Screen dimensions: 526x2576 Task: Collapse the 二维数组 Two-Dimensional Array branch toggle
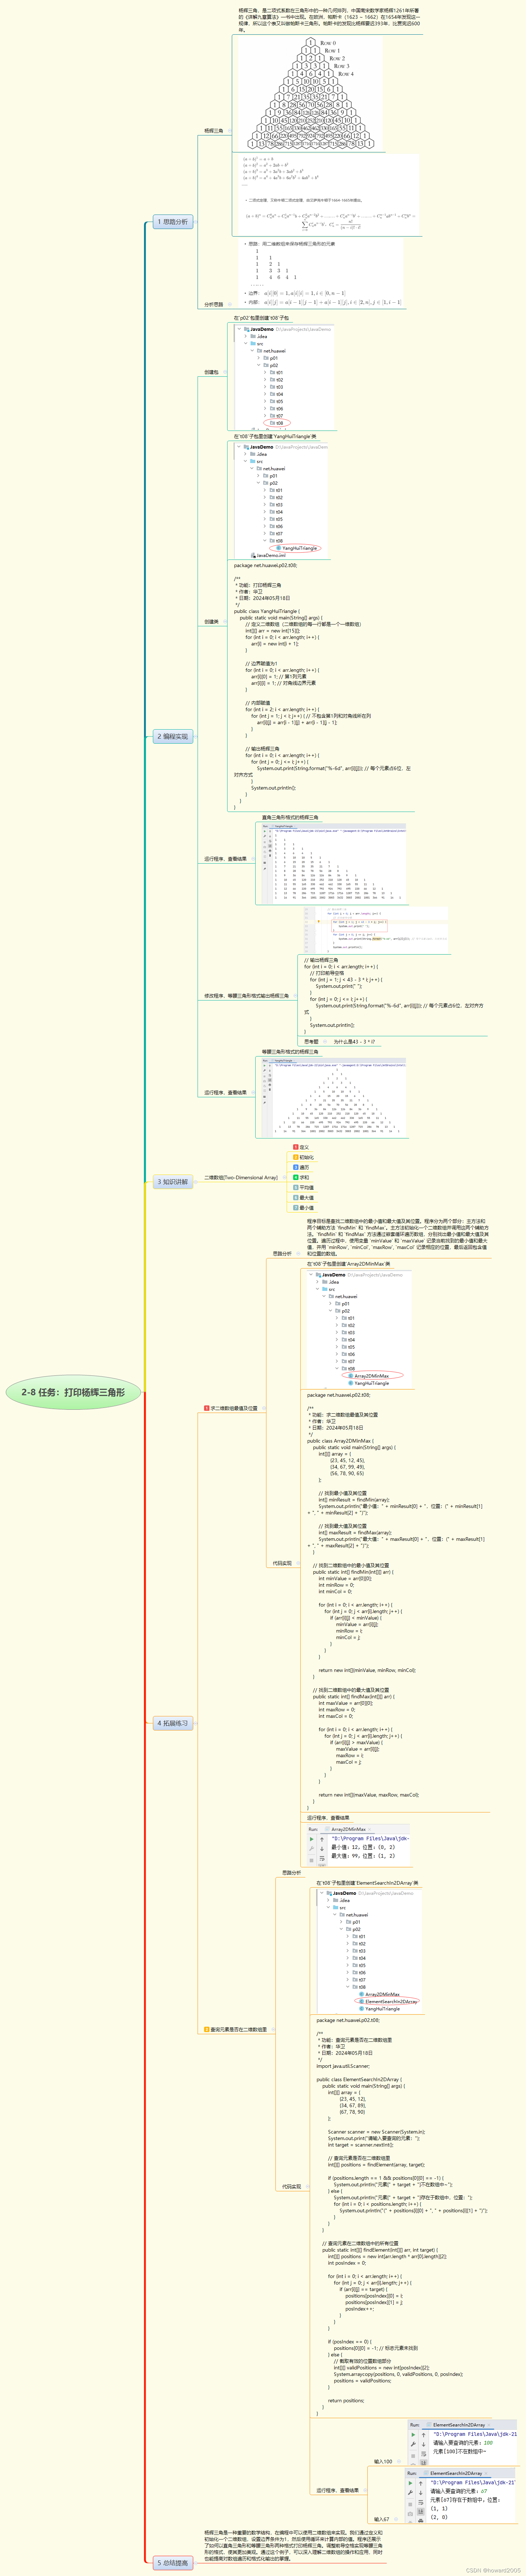(x=284, y=1177)
